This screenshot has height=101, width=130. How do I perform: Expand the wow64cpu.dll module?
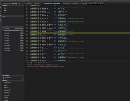pos(13,91)
